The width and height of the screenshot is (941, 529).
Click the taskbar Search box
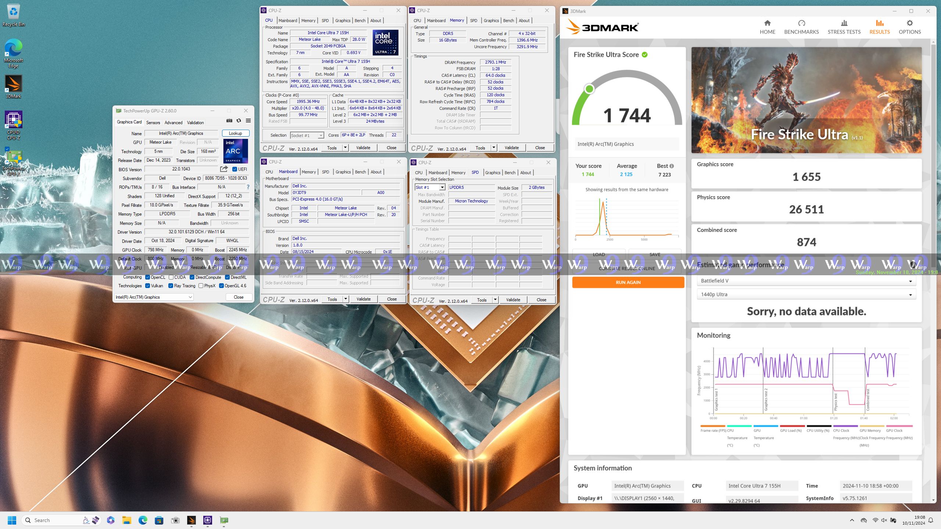[x=61, y=520]
